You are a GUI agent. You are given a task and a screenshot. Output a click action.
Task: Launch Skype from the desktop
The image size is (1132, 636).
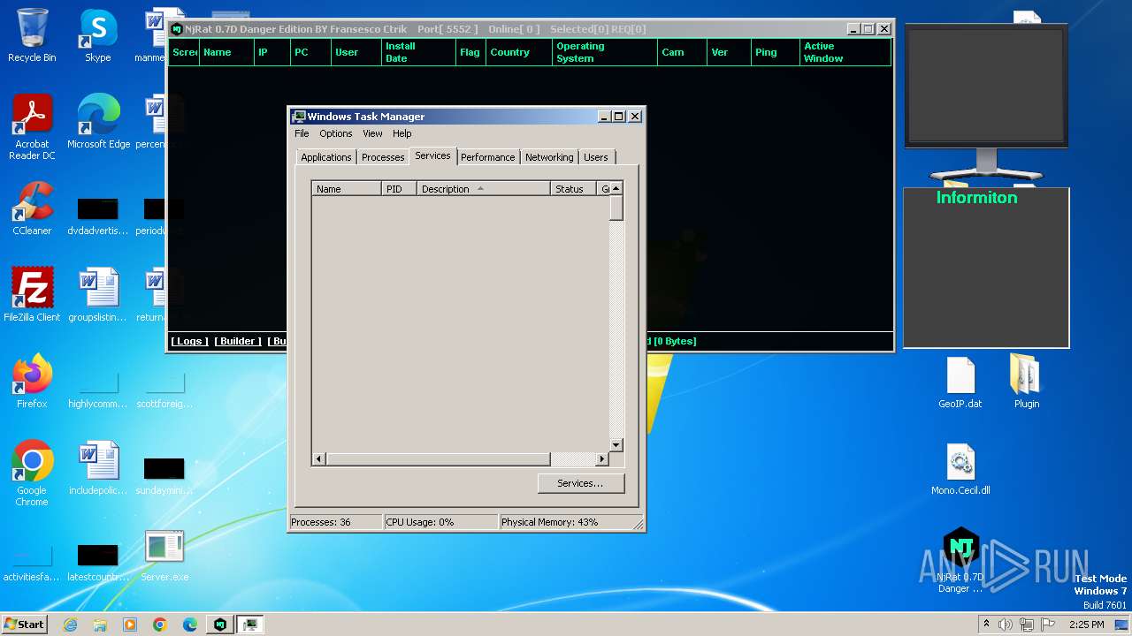pos(97,35)
